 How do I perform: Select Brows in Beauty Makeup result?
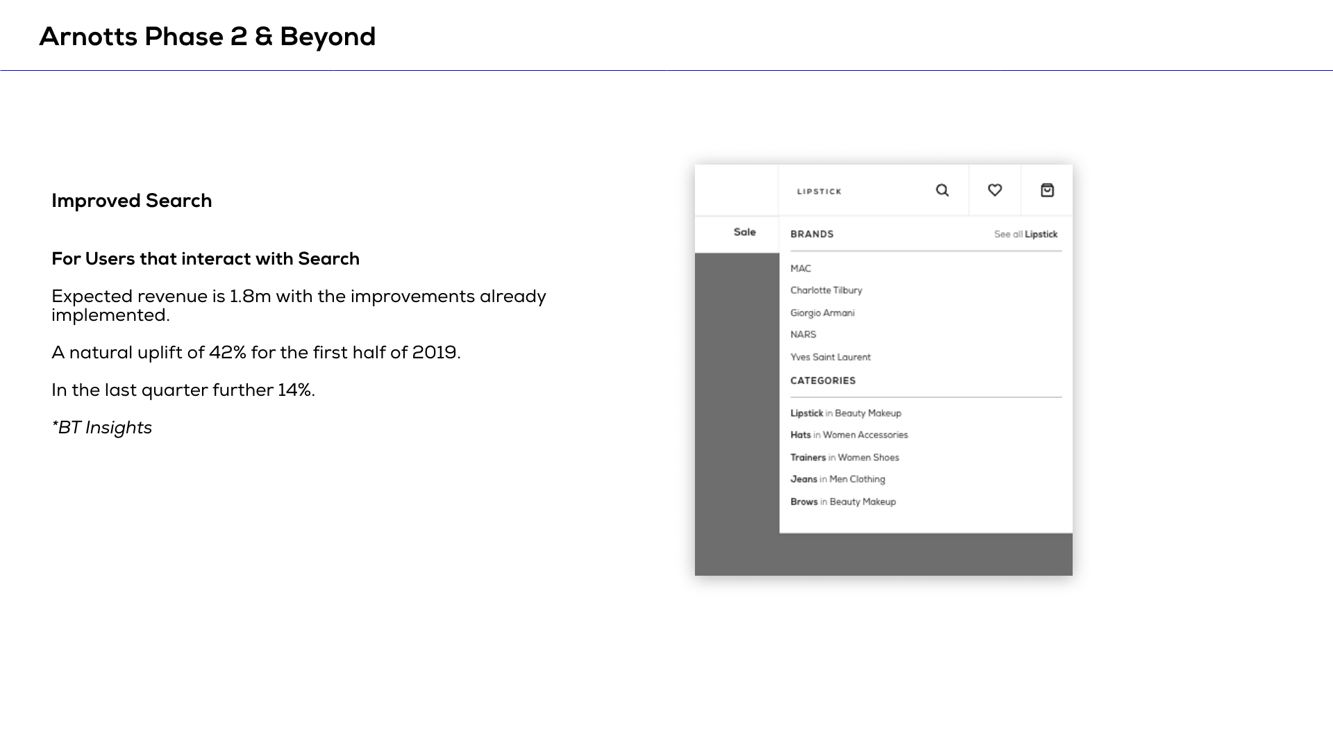843,501
